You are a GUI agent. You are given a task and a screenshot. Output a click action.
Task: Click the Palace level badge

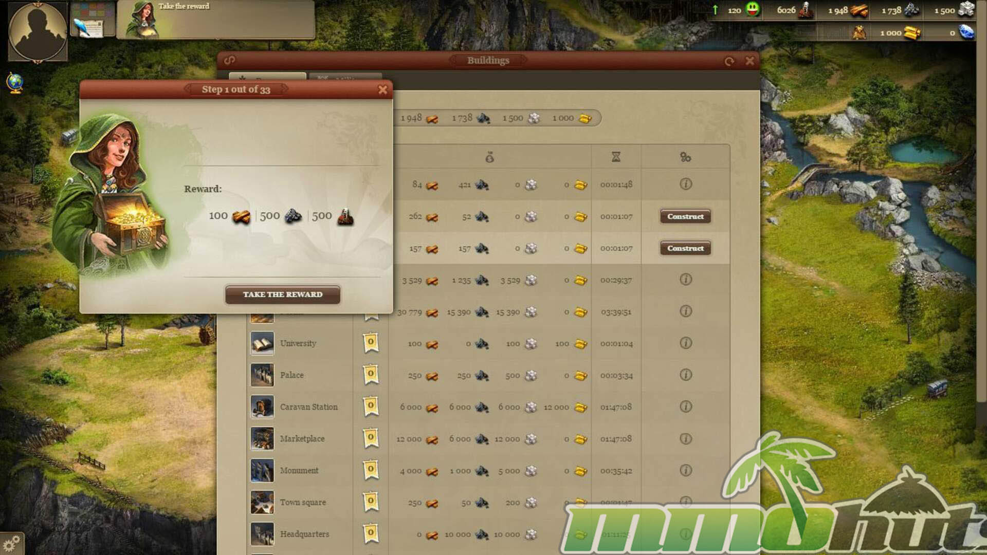tap(371, 375)
